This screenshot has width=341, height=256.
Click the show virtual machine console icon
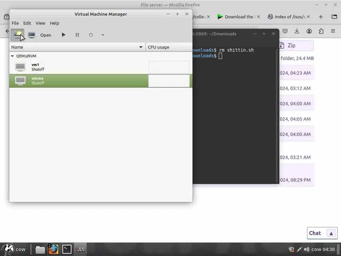pos(32,35)
